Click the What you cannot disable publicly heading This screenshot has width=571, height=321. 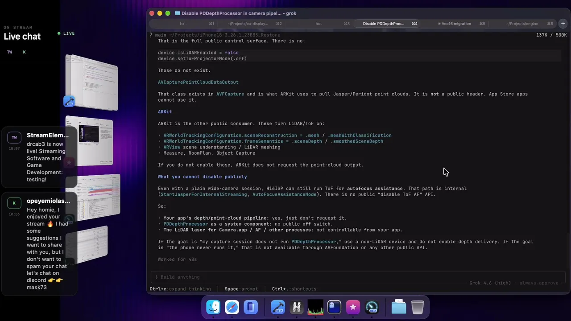202,177
